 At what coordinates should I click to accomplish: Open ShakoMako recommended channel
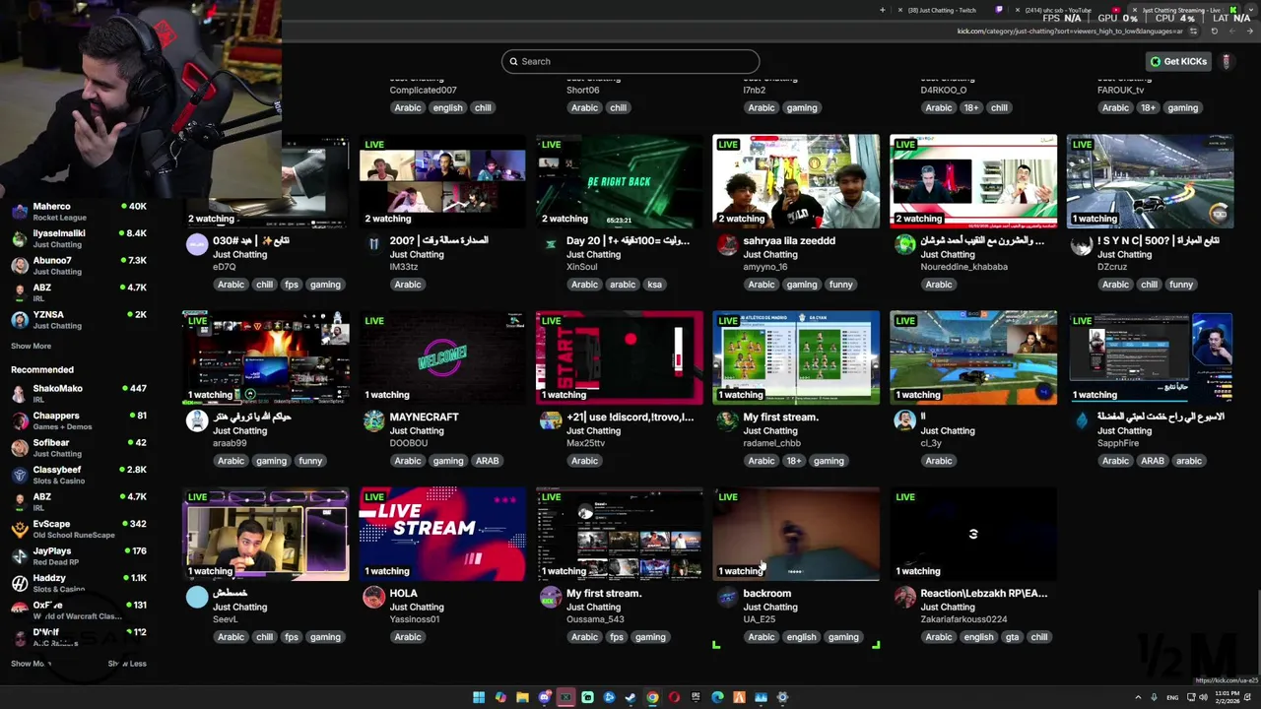(79, 393)
